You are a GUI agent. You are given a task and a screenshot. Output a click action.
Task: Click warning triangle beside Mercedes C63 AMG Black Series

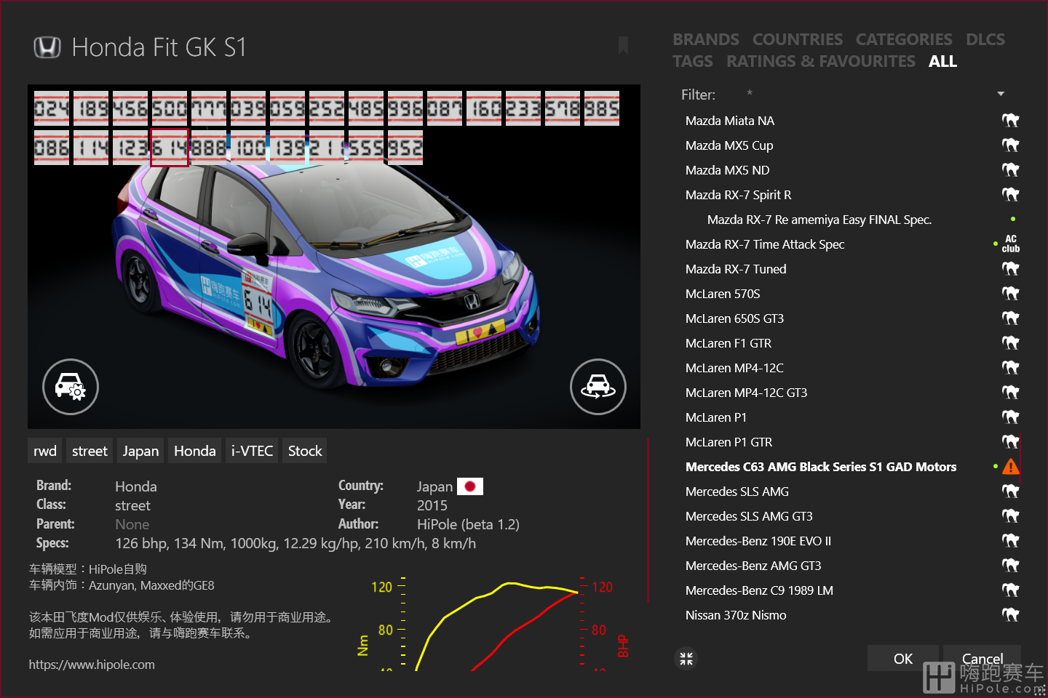tap(1011, 467)
